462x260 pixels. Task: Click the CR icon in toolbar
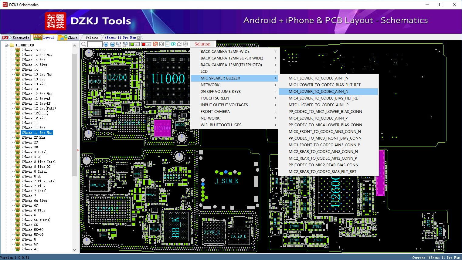[x=173, y=44]
